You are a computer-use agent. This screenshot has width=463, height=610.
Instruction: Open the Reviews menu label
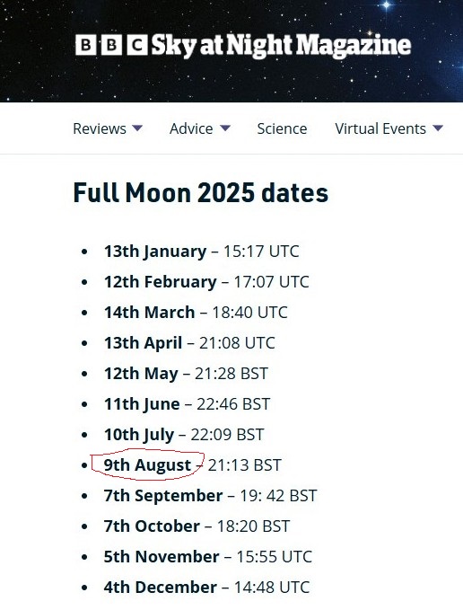pos(100,128)
